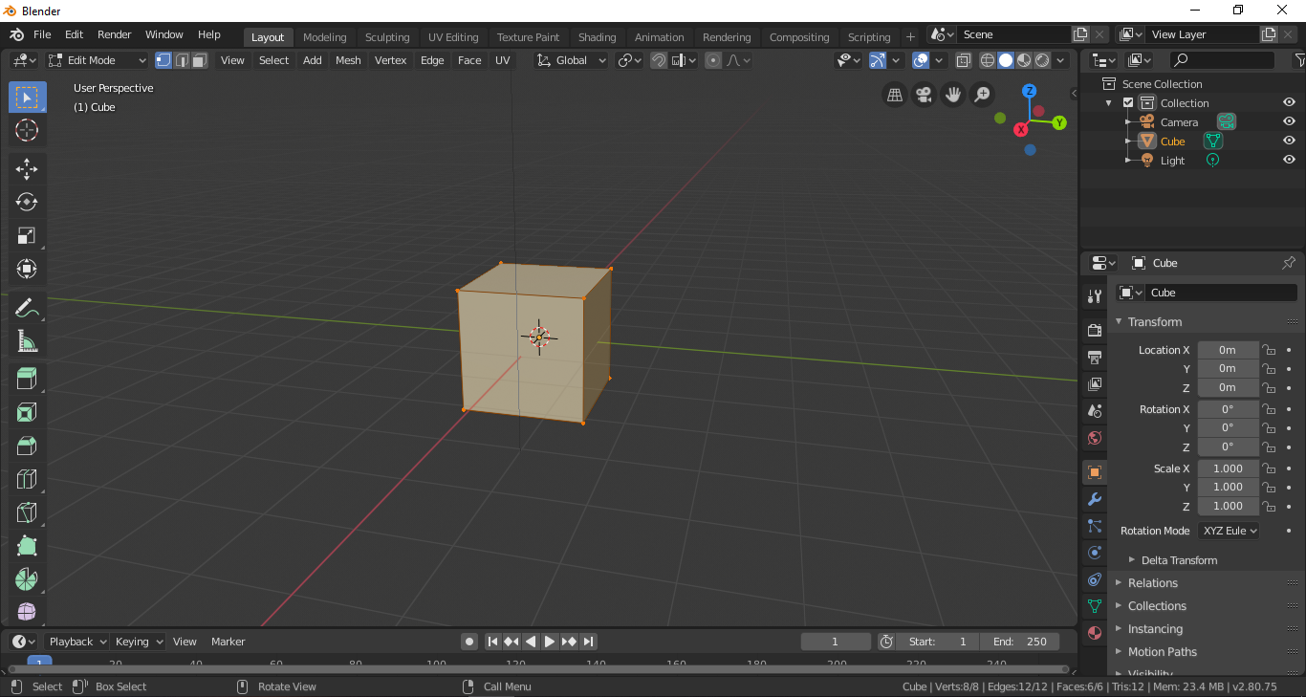The width and height of the screenshot is (1306, 697).
Task: Open the Rotation Mode dropdown
Action: click(1228, 531)
